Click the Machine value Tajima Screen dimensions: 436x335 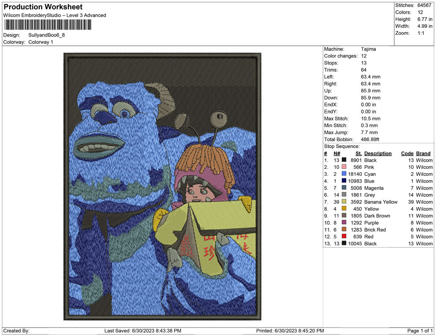(368, 49)
